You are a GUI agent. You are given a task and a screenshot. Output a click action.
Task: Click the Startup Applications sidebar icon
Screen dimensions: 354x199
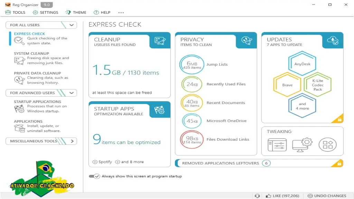pos(19,109)
